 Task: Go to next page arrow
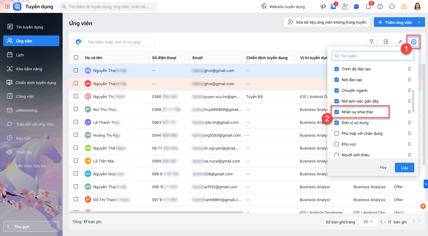pyautogui.click(x=419, y=222)
